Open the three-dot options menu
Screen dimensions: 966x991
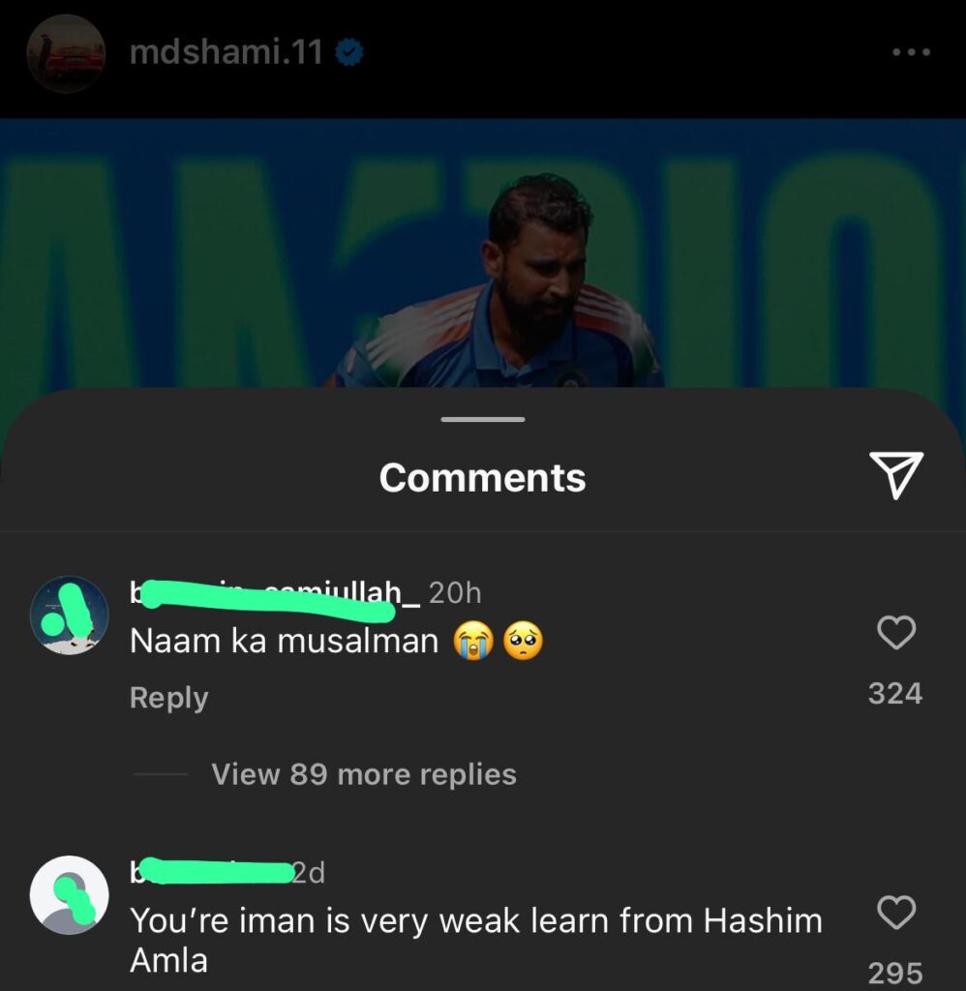point(911,52)
